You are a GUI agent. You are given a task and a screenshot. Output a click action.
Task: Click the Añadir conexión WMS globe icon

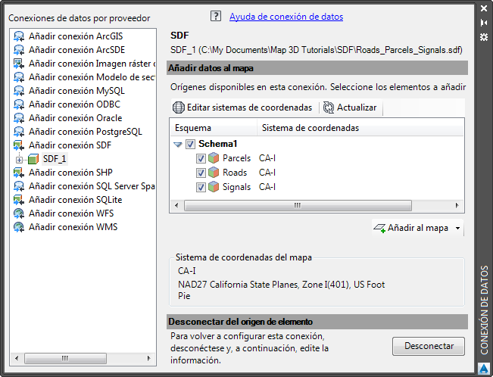pos(19,227)
